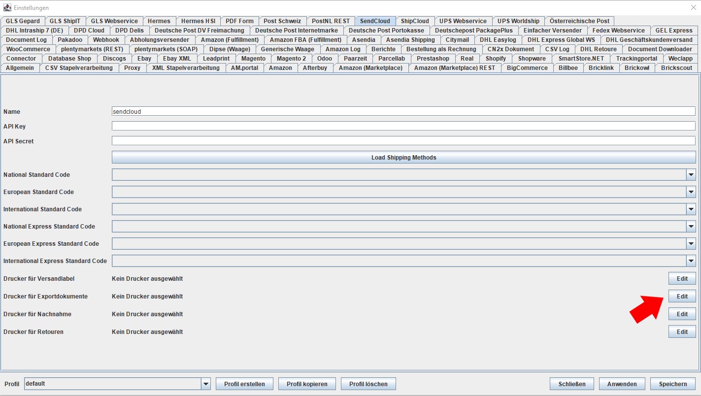
Task: Select the PDF Form tab
Action: [x=239, y=21]
